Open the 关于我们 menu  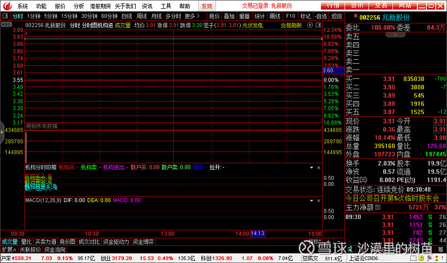pyautogui.click(x=125, y=6)
